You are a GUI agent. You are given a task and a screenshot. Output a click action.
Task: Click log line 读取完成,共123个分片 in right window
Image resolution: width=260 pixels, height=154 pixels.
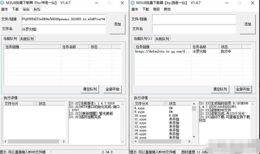click(222, 113)
